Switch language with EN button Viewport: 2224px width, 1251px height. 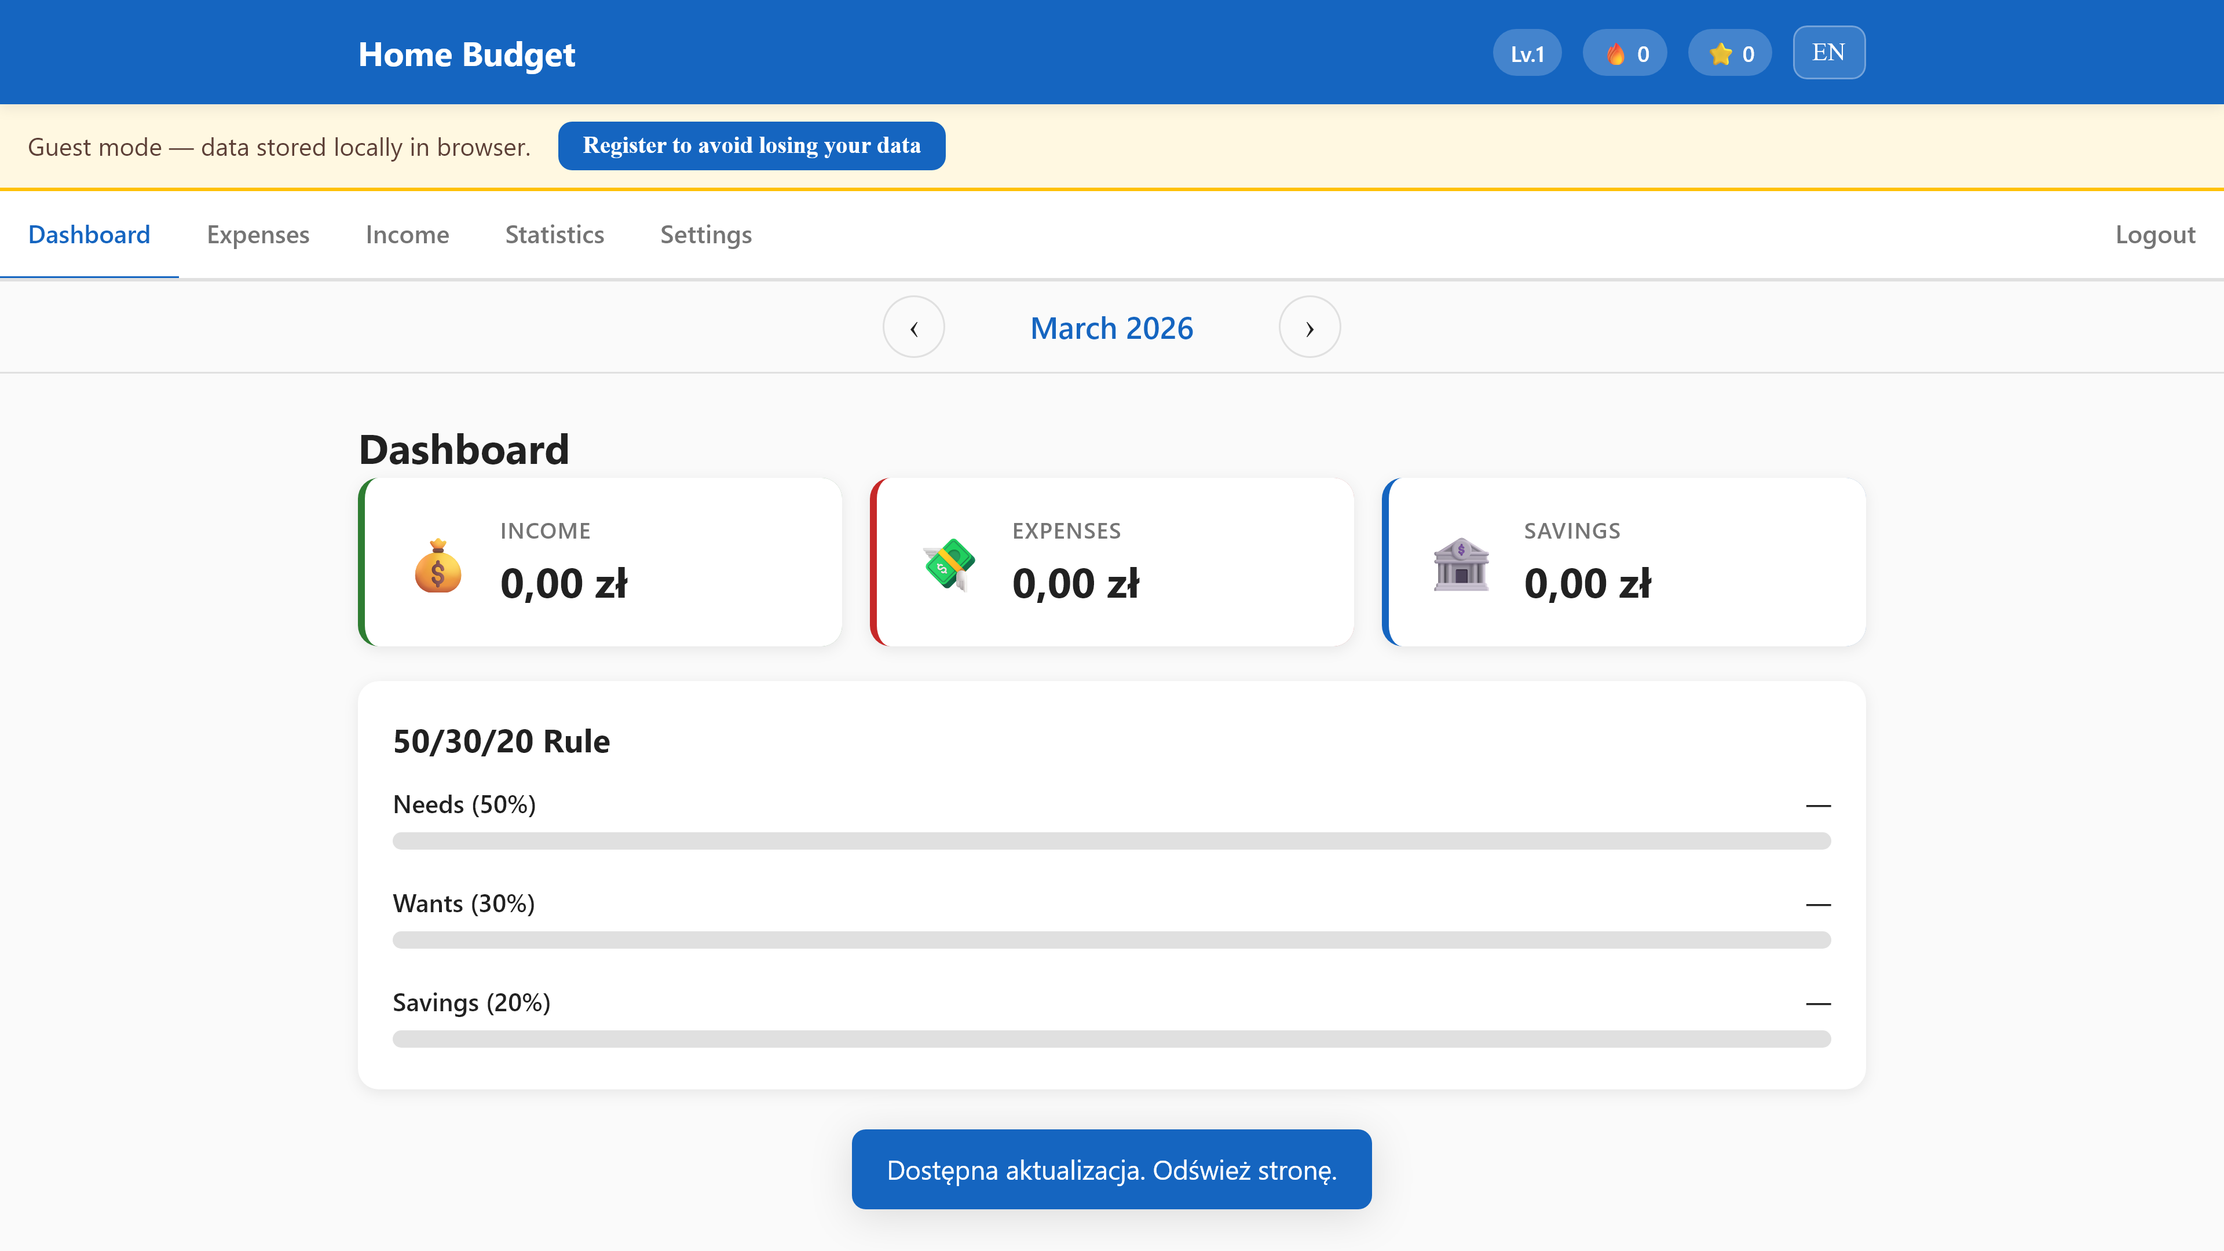(x=1828, y=53)
